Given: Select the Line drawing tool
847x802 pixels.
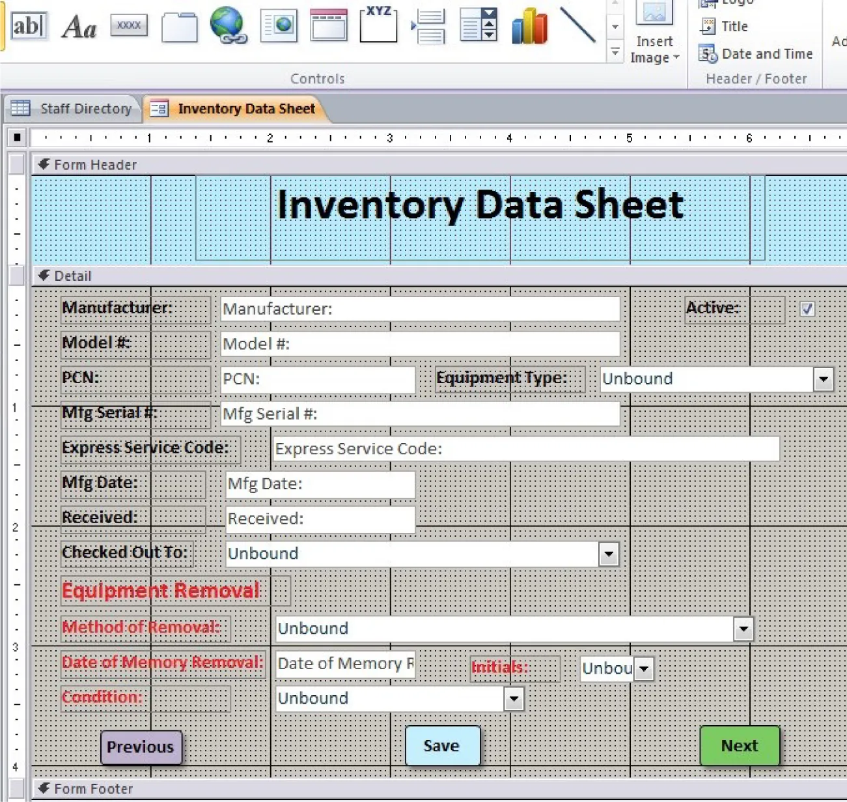Looking at the screenshot, I should pyautogui.click(x=578, y=25).
